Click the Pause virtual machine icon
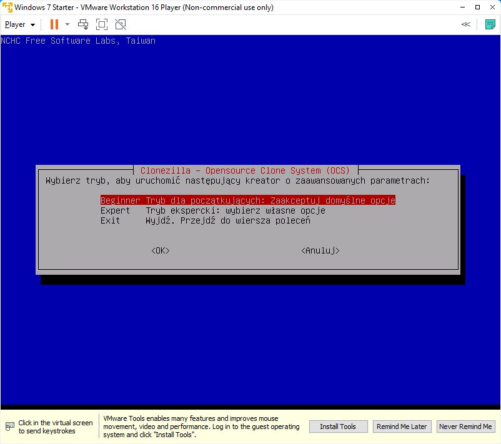Screen dimensions: 501x444 [54, 24]
